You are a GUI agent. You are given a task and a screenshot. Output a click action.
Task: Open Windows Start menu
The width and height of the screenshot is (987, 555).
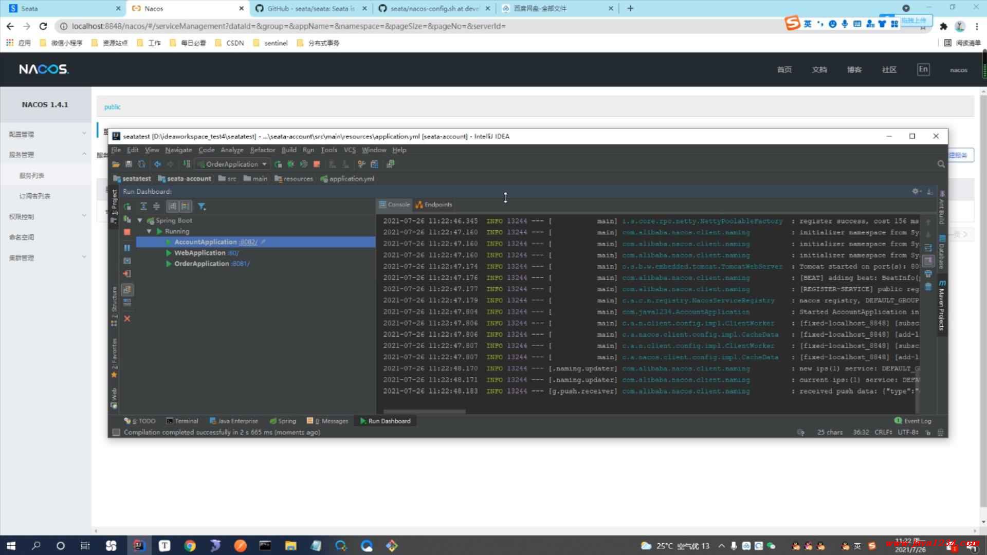(11, 546)
